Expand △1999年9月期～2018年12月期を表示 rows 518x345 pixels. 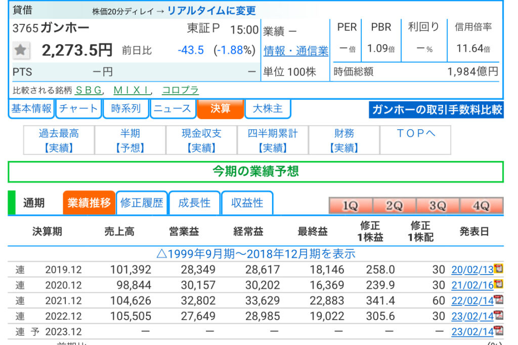point(255,254)
